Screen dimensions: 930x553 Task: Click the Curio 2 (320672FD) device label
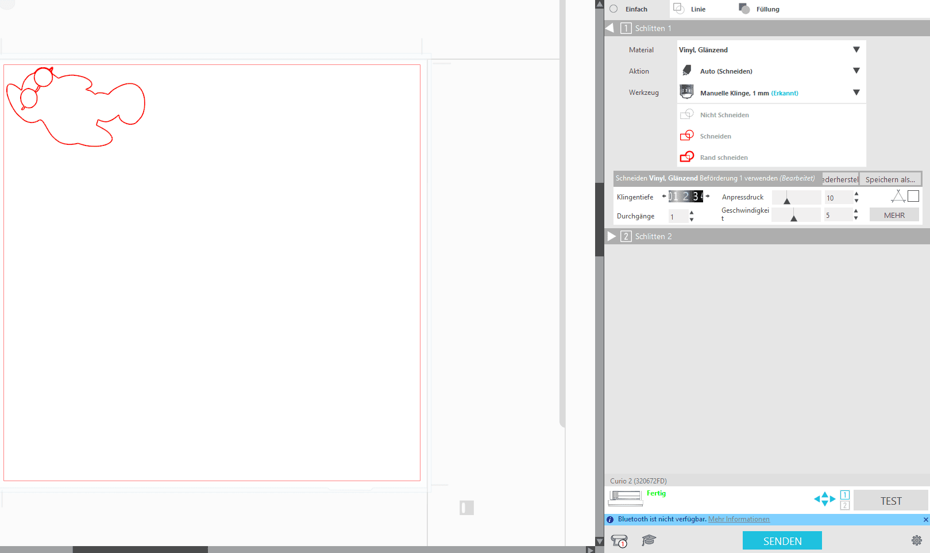click(x=638, y=481)
